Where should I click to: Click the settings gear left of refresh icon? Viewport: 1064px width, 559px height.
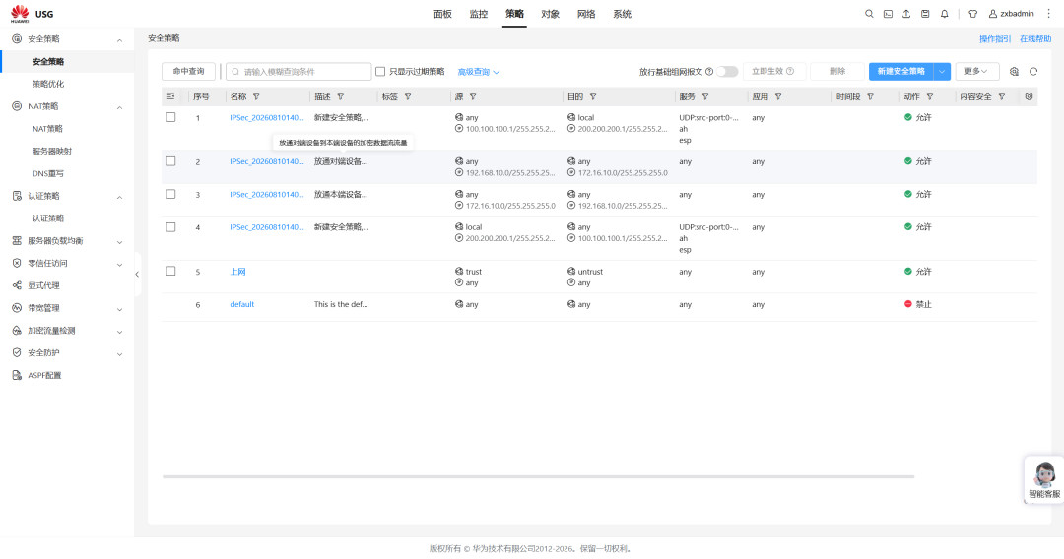pyautogui.click(x=1014, y=71)
